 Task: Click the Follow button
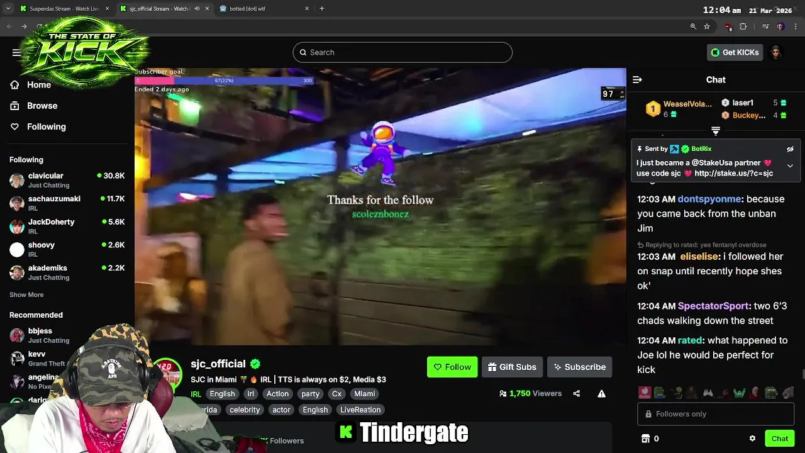(x=452, y=367)
